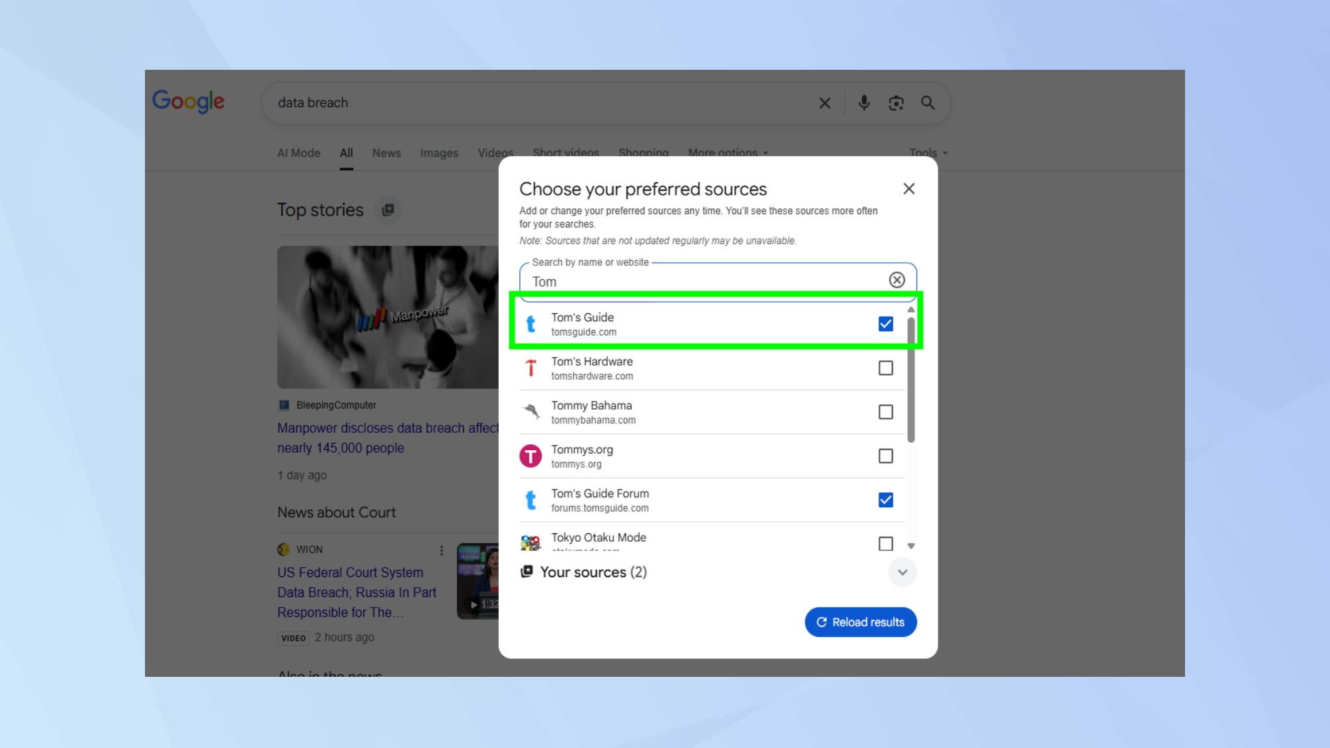Clear the Tom source search text
The height and width of the screenshot is (748, 1330).
[x=897, y=280]
